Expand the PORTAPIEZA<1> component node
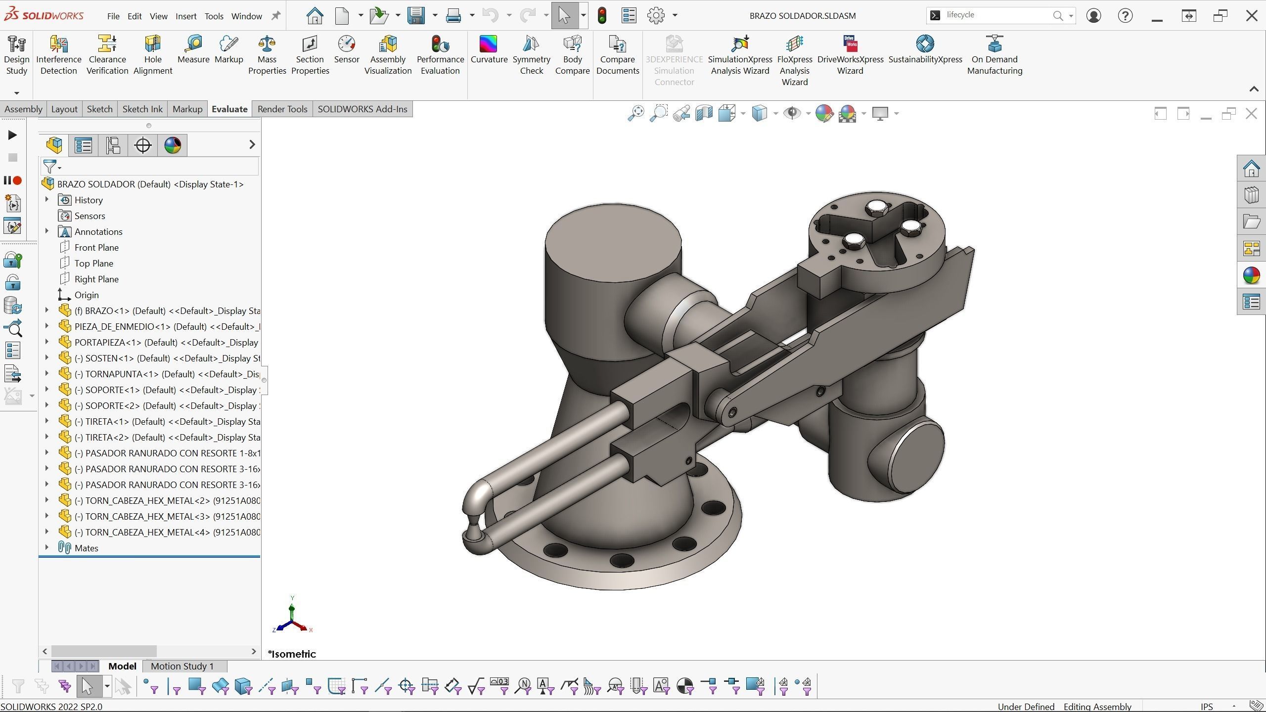Image resolution: width=1266 pixels, height=712 pixels. pyautogui.click(x=47, y=342)
